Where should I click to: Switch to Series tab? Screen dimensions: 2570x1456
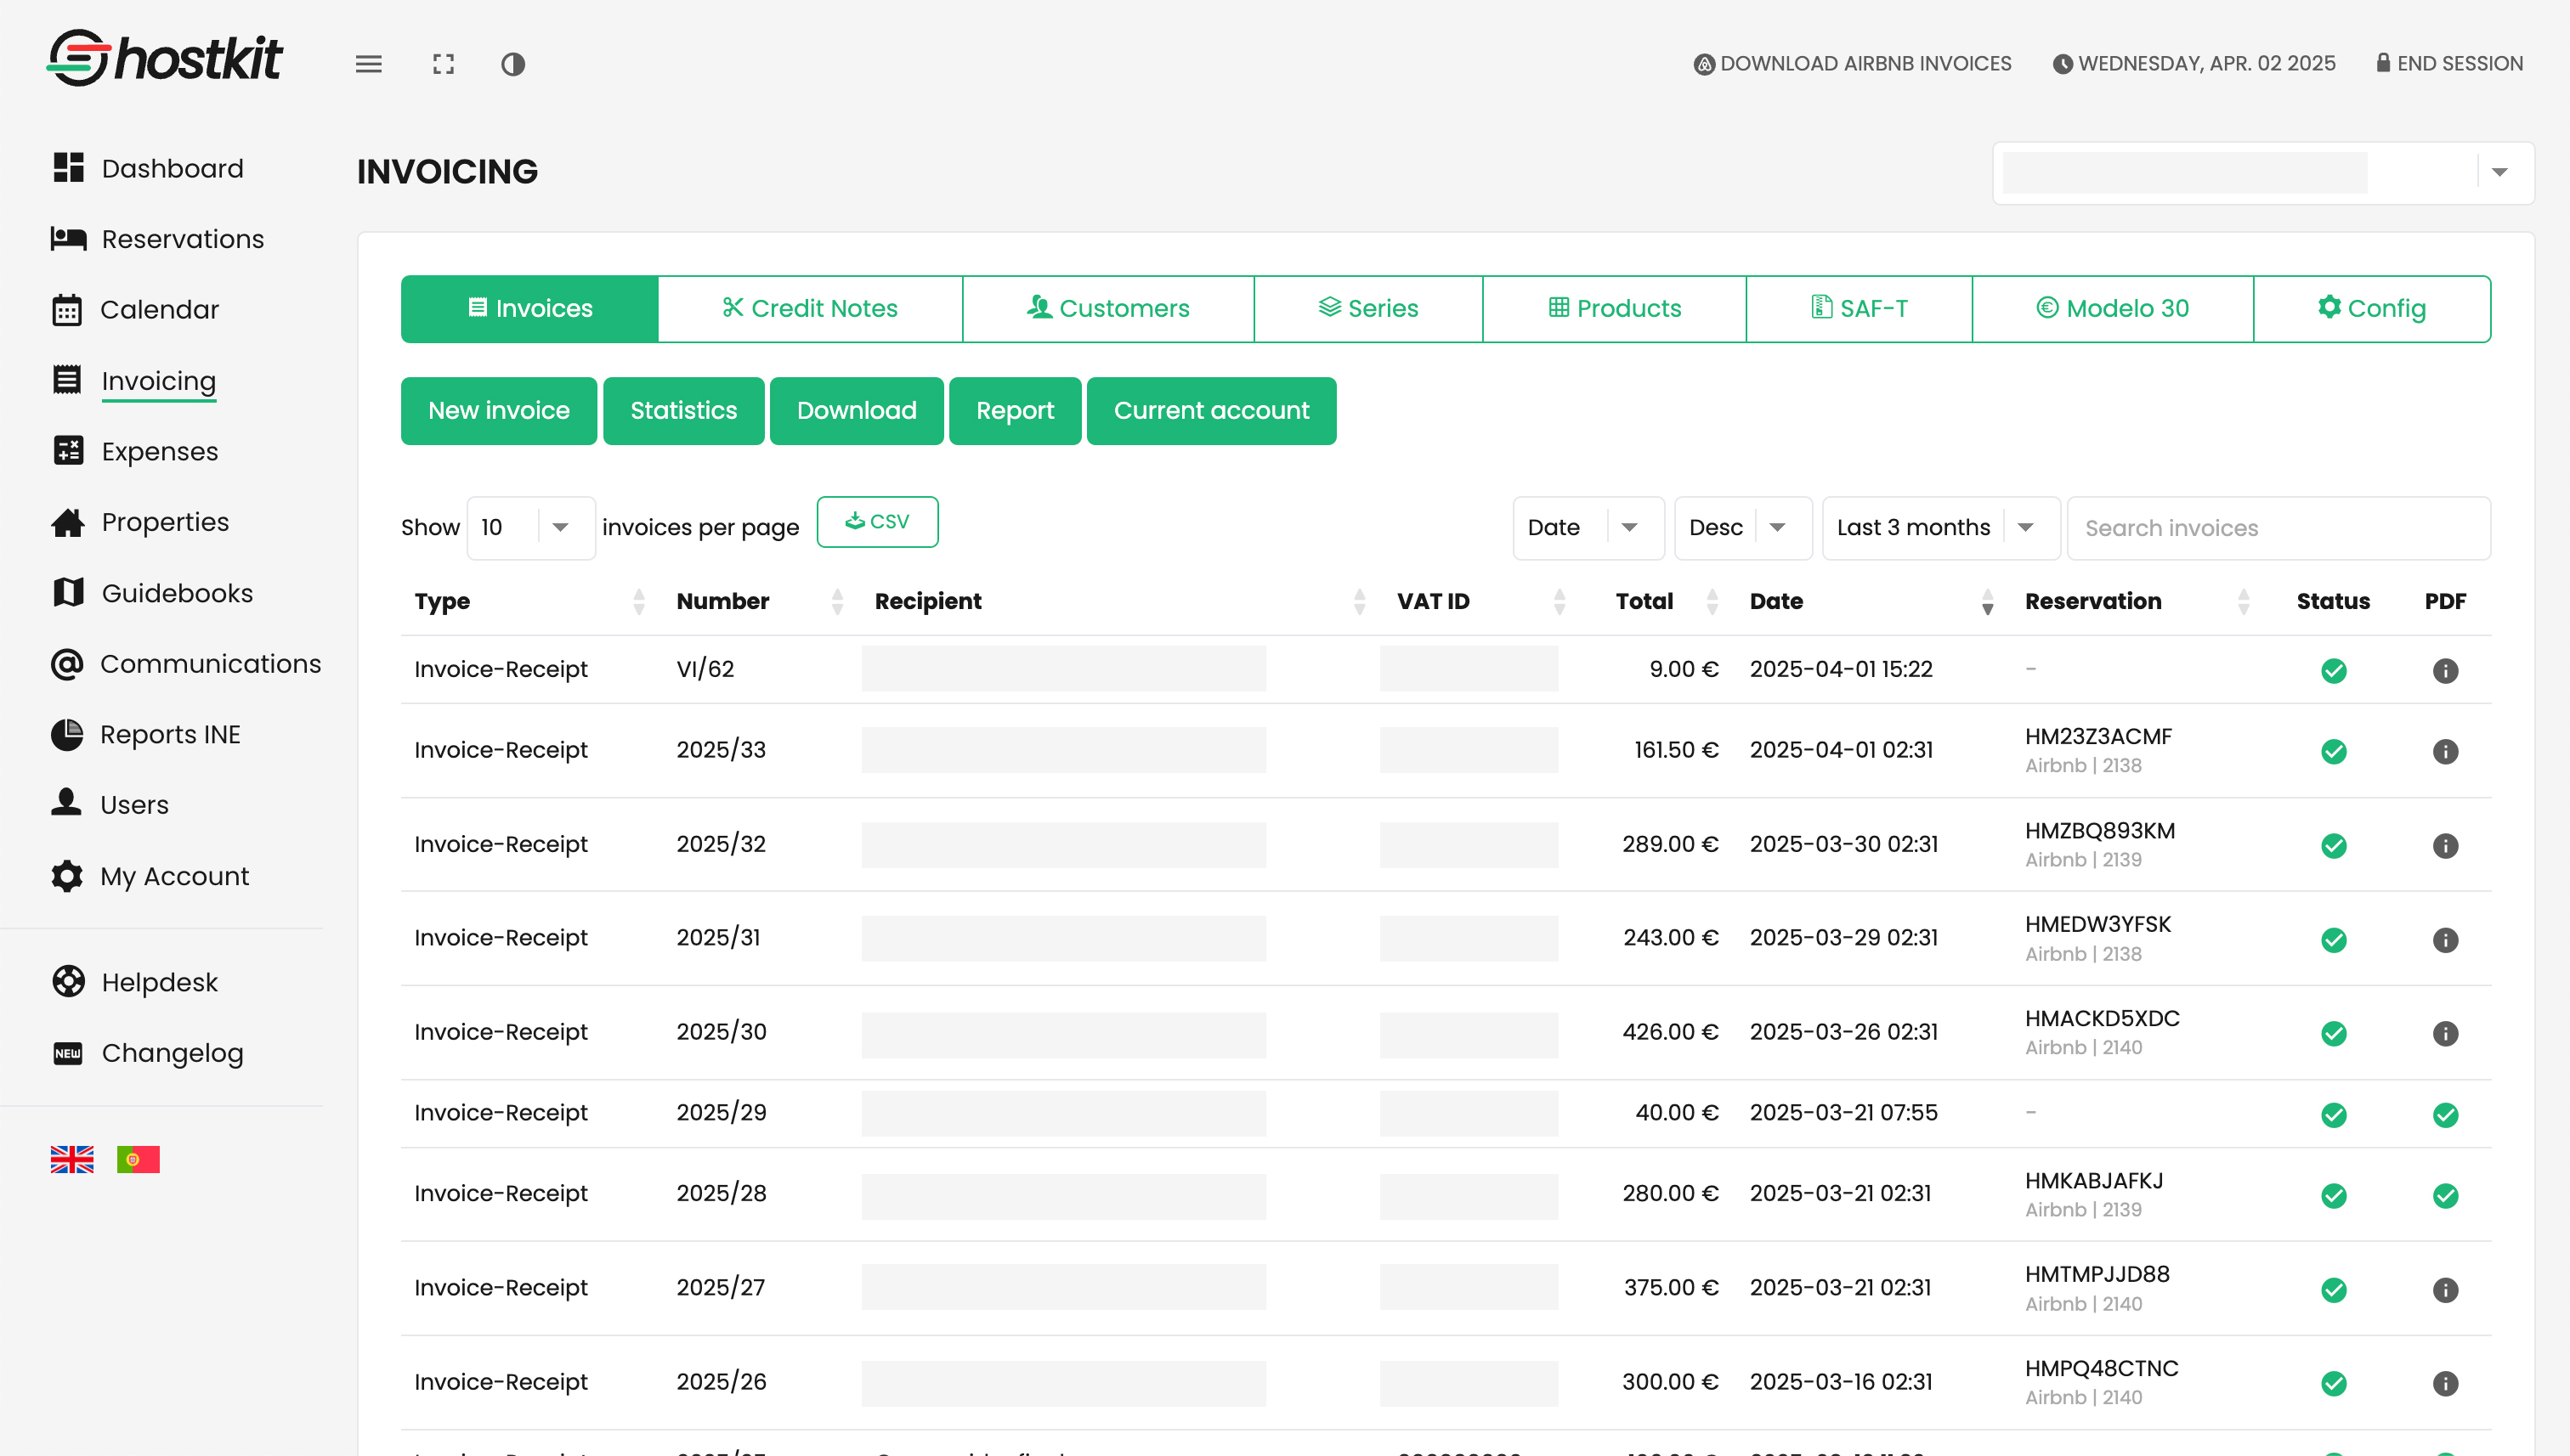tap(1368, 309)
